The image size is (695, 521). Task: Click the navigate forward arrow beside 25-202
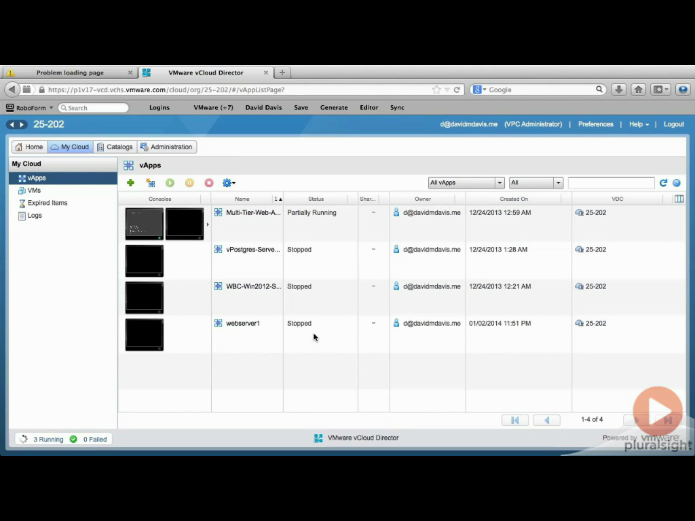coord(22,125)
